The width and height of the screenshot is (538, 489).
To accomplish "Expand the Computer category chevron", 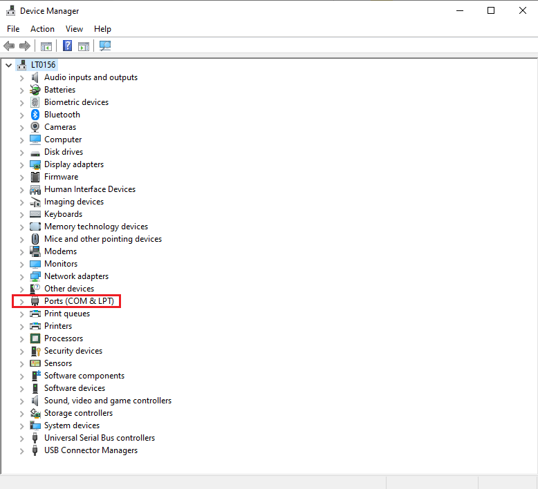I will 21,140.
